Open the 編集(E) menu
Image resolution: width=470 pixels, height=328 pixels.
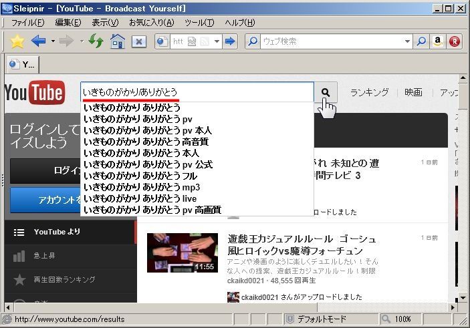(x=68, y=23)
